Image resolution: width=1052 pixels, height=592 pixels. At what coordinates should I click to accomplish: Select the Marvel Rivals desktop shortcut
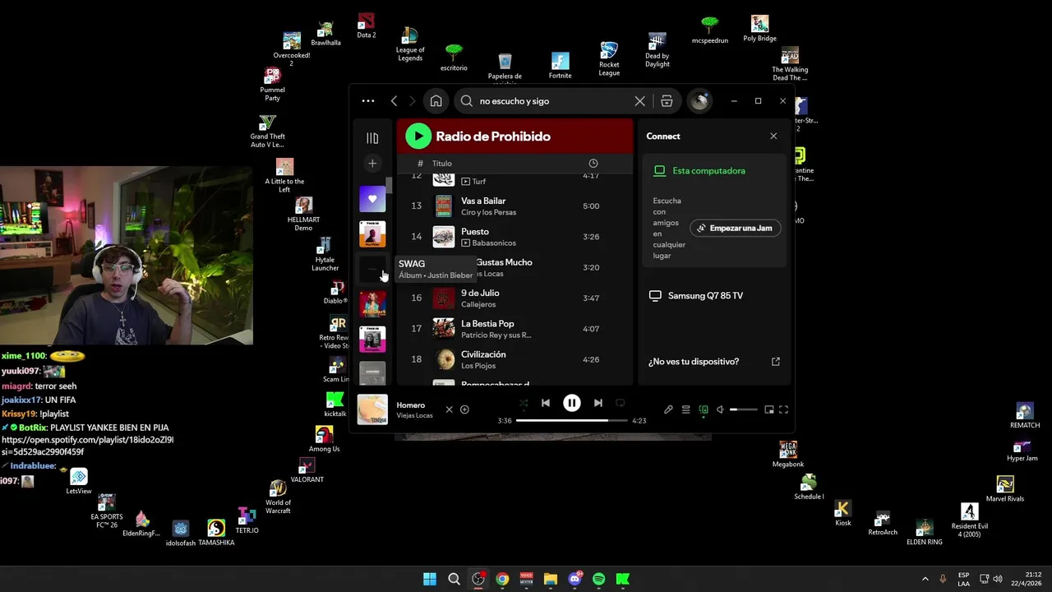click(1005, 488)
